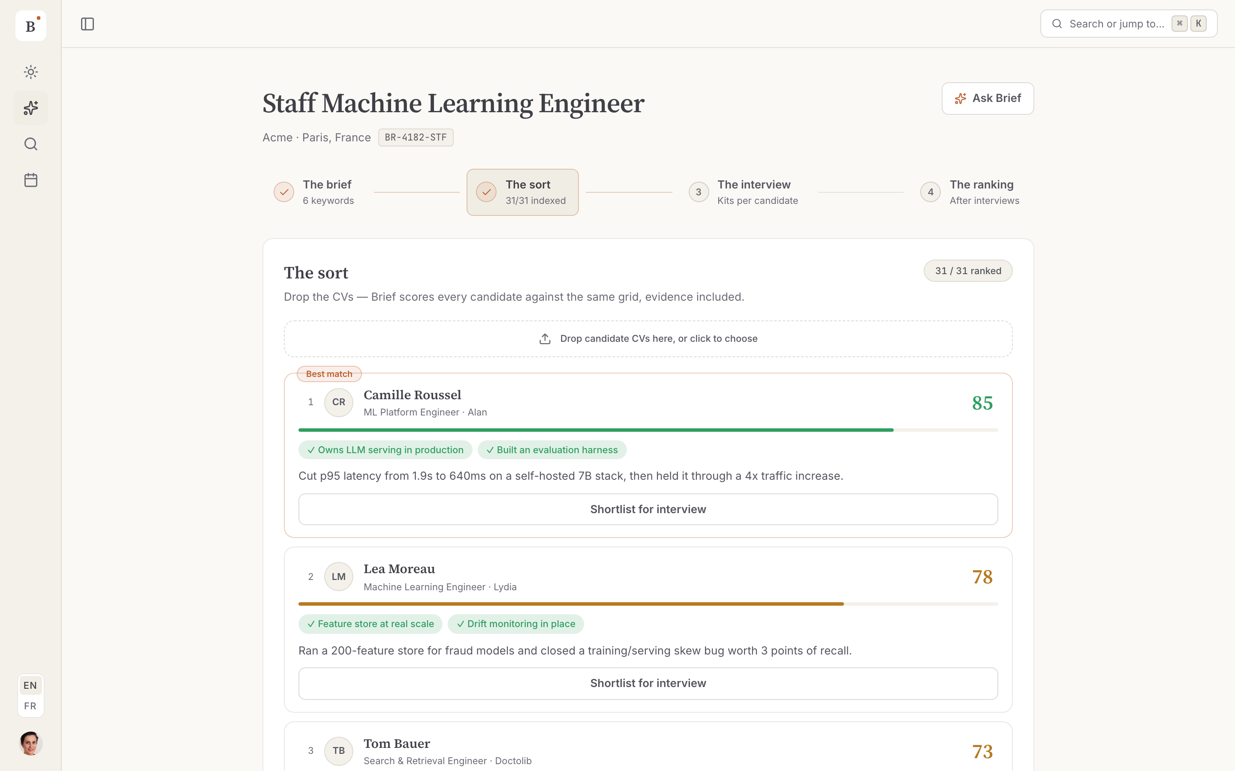Click the Acme · Paris, France text
Screen dimensions: 1235x771
(x=316, y=137)
